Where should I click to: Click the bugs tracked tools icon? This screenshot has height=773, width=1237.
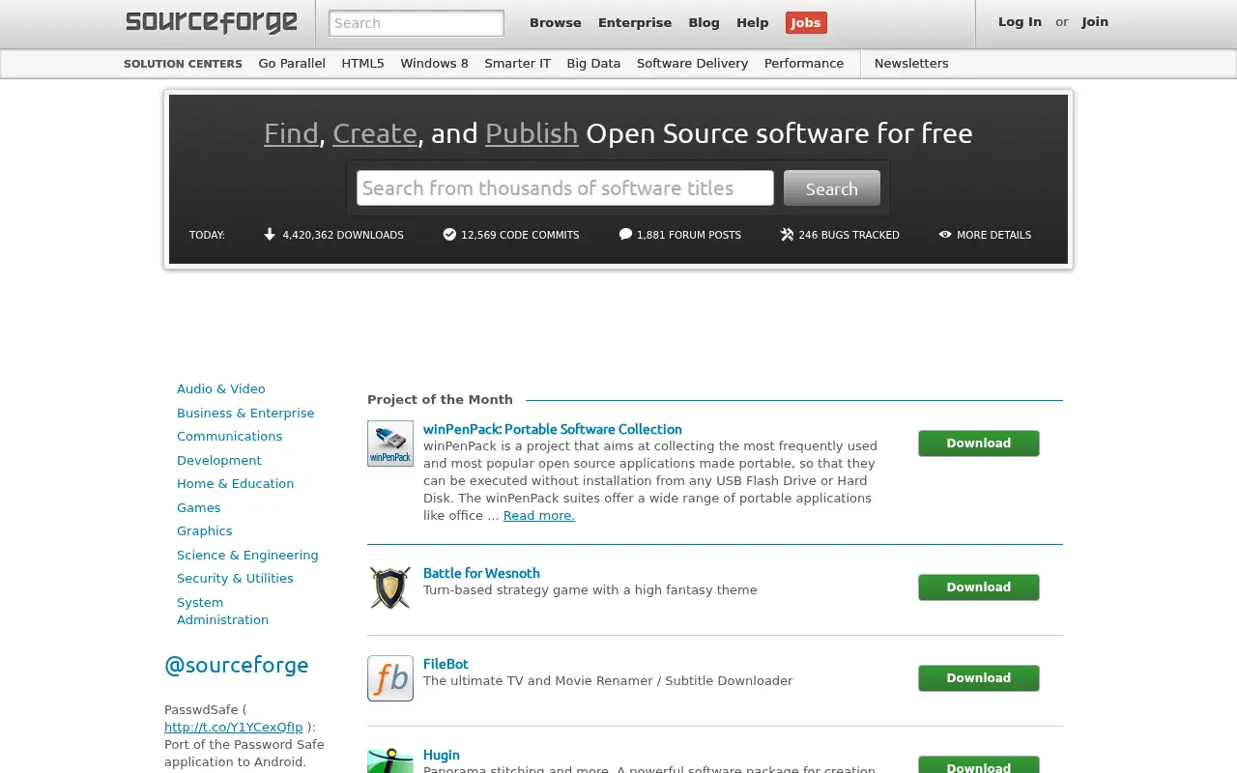[x=787, y=234]
